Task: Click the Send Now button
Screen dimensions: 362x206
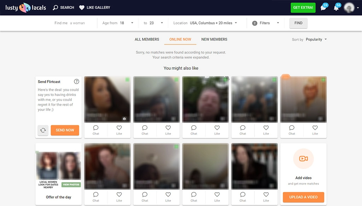Action: [65, 130]
